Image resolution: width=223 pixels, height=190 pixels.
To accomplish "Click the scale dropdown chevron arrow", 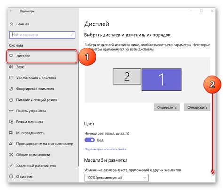I will pos(145,178).
